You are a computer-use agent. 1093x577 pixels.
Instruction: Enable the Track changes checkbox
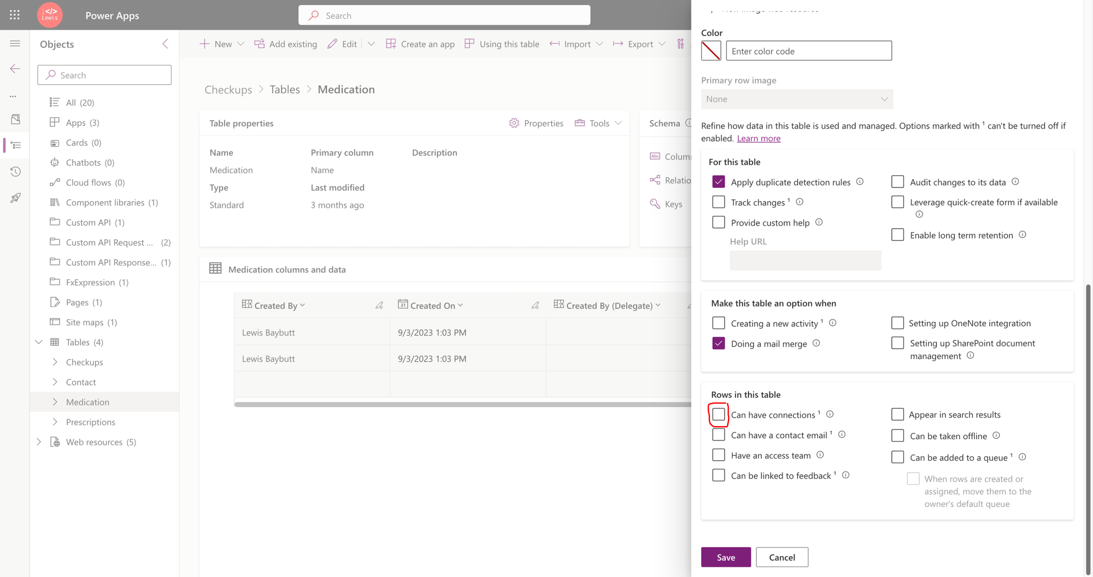tap(719, 202)
